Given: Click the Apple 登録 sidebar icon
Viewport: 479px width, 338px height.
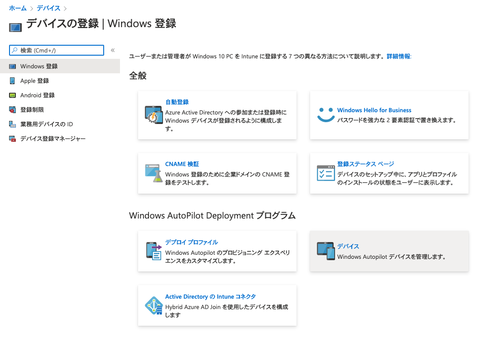Looking at the screenshot, I should 13,81.
